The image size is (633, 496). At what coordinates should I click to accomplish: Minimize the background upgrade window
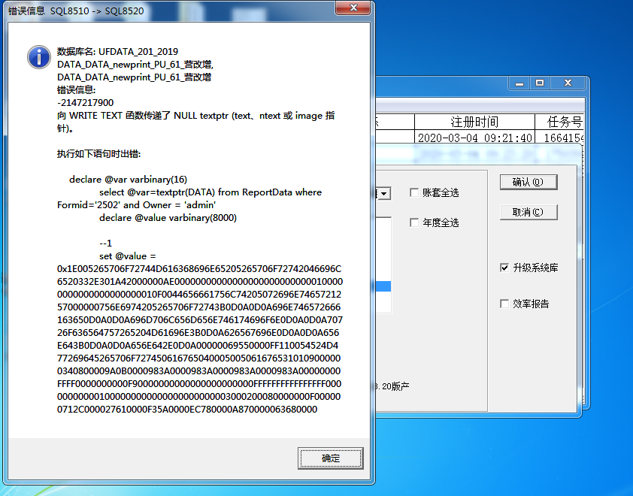(519, 83)
